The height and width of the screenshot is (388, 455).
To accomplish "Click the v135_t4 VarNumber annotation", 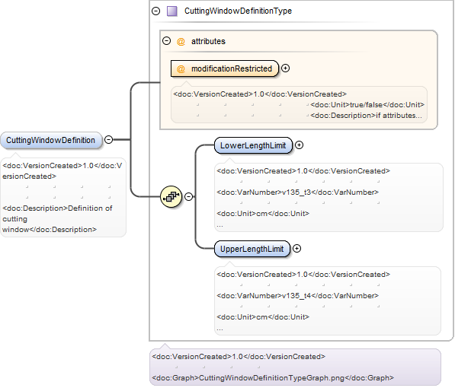I will click(298, 295).
